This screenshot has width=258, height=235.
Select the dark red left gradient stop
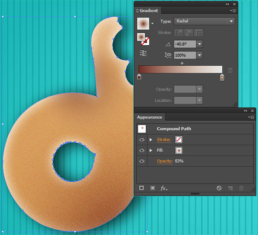click(x=139, y=77)
